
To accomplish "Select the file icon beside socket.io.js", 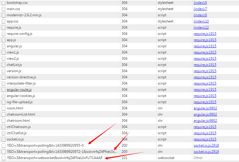I will click(4, 139).
